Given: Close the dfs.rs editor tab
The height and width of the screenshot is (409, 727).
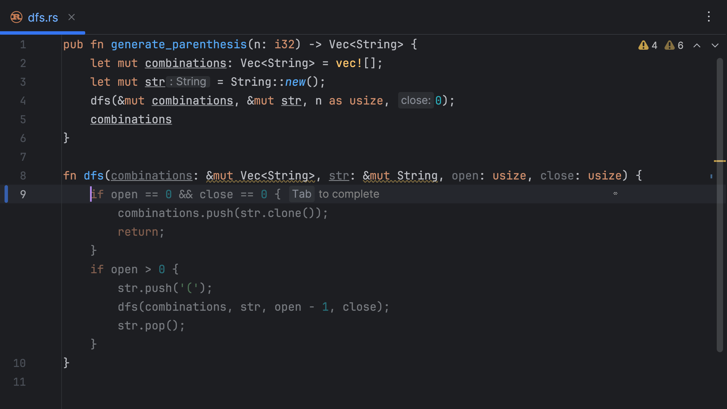Looking at the screenshot, I should click(72, 17).
